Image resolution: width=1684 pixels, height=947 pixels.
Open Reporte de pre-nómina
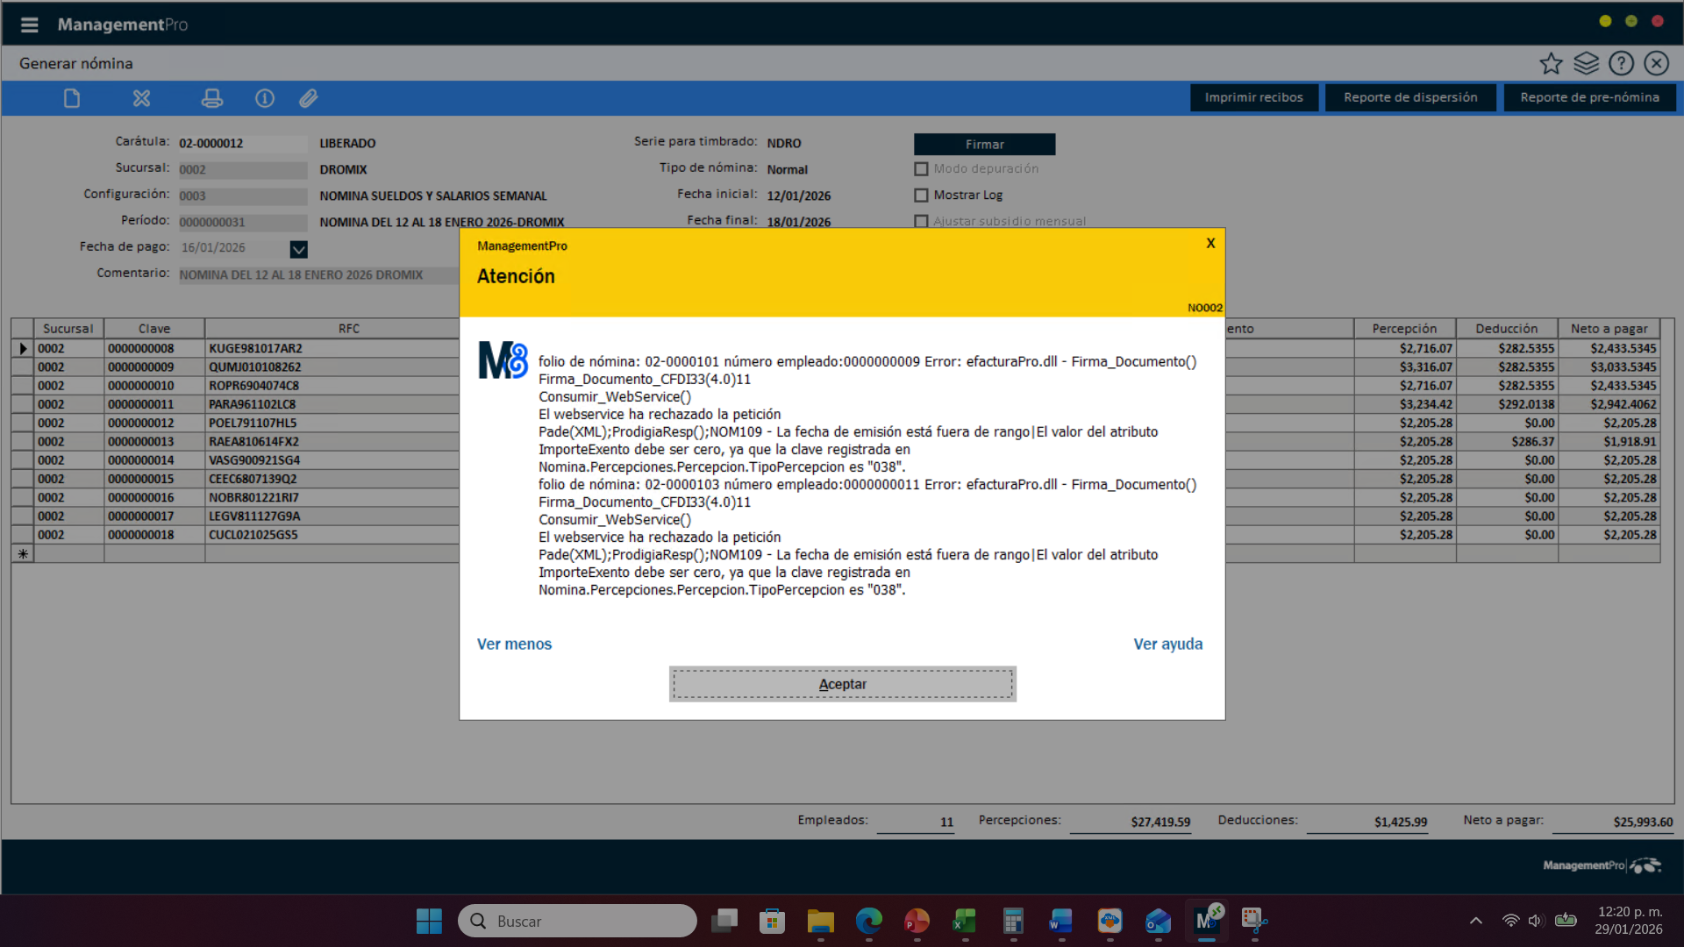tap(1588, 97)
